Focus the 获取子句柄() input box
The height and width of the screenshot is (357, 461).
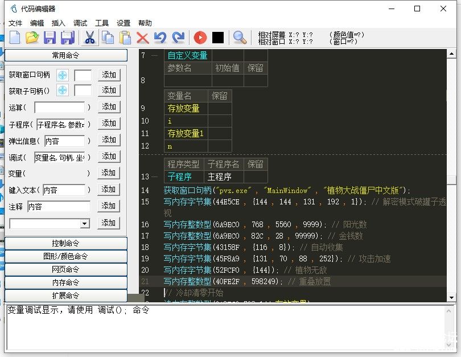click(83, 91)
